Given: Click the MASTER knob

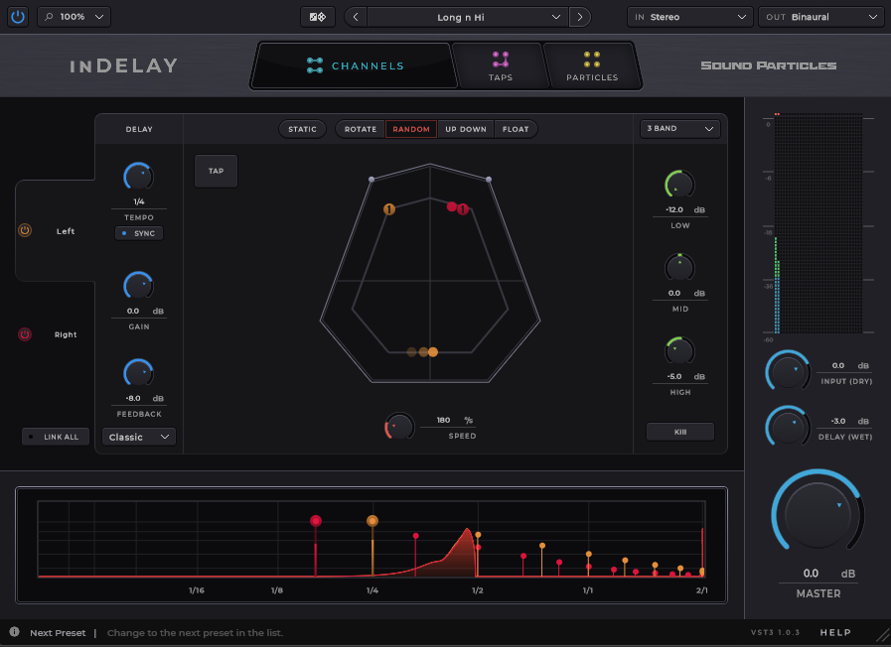Looking at the screenshot, I should coord(817,515).
